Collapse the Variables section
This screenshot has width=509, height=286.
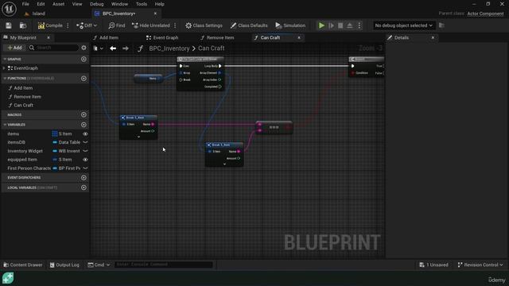5,125
